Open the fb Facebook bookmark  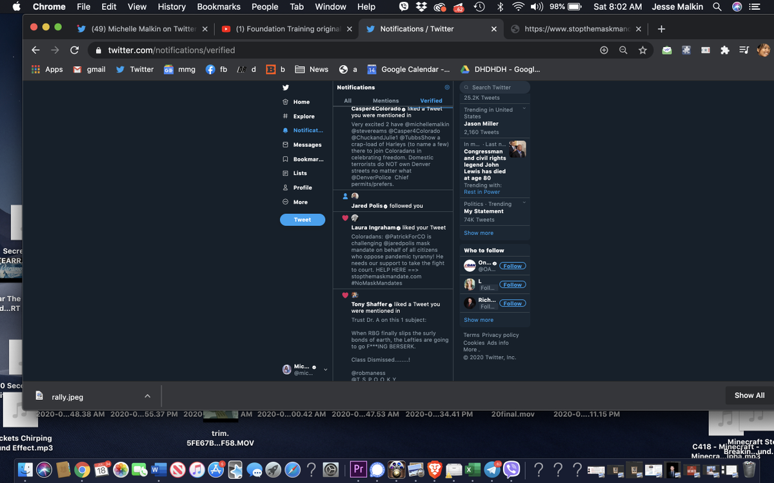216,70
